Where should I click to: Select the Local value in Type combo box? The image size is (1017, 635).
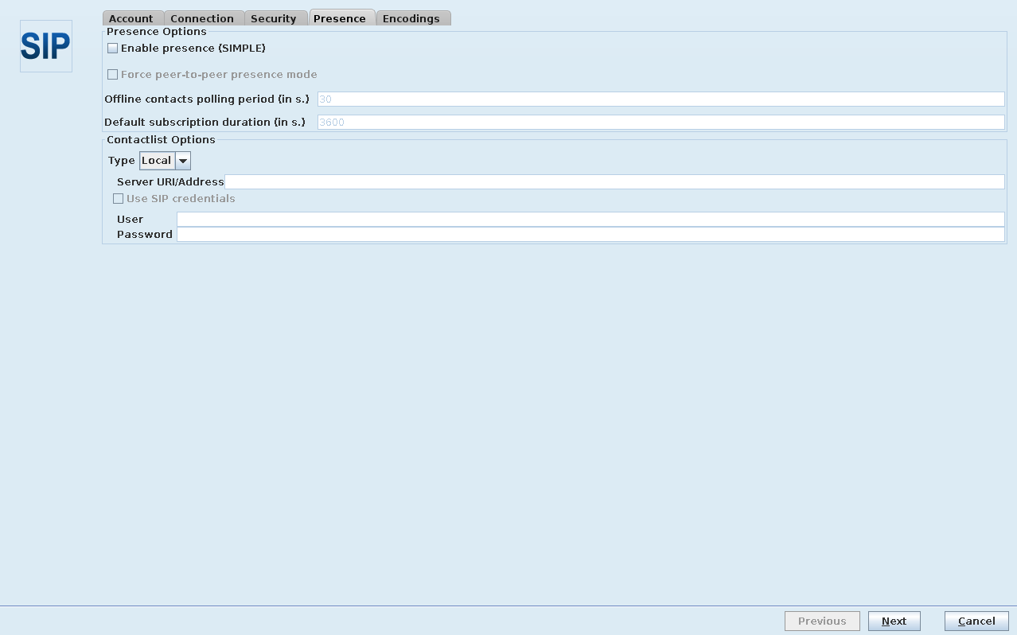click(157, 161)
